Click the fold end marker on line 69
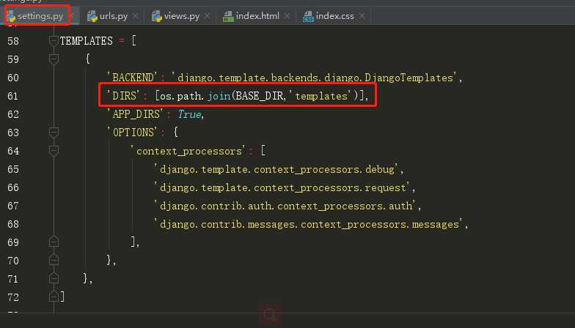The height and width of the screenshot is (328, 575). 54,242
